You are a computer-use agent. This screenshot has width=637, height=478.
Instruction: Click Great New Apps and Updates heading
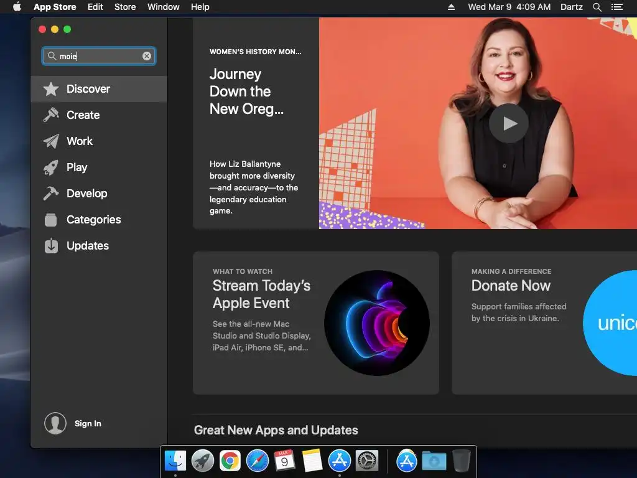pos(276,430)
